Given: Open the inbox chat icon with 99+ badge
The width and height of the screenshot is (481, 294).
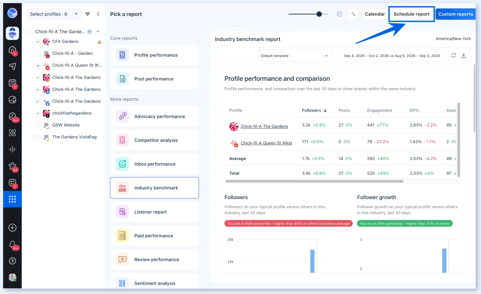Looking at the screenshot, I should pos(12,116).
